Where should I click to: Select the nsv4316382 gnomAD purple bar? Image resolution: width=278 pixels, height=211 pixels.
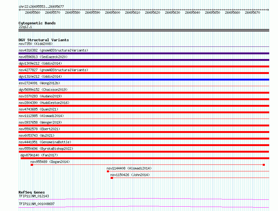click(x=144, y=53)
